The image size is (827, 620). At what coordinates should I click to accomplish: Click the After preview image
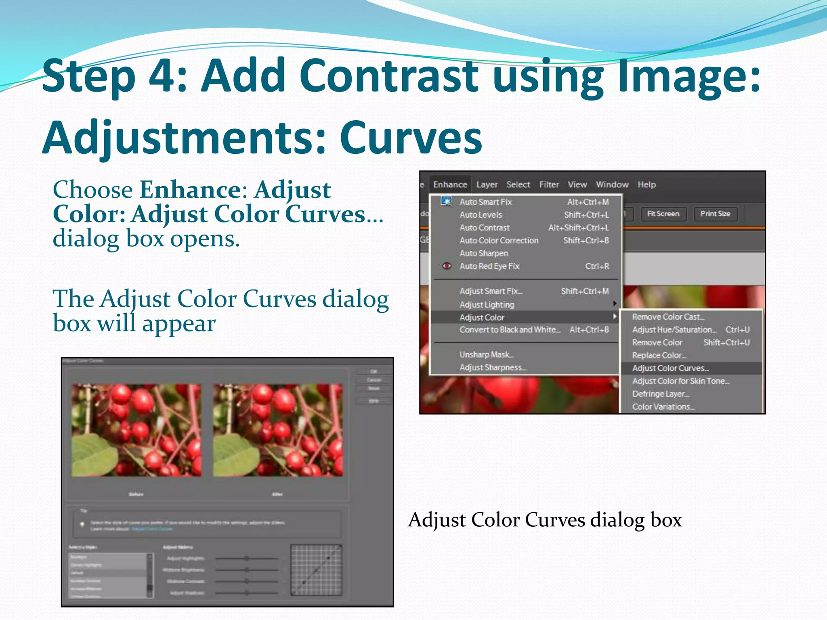tap(278, 430)
